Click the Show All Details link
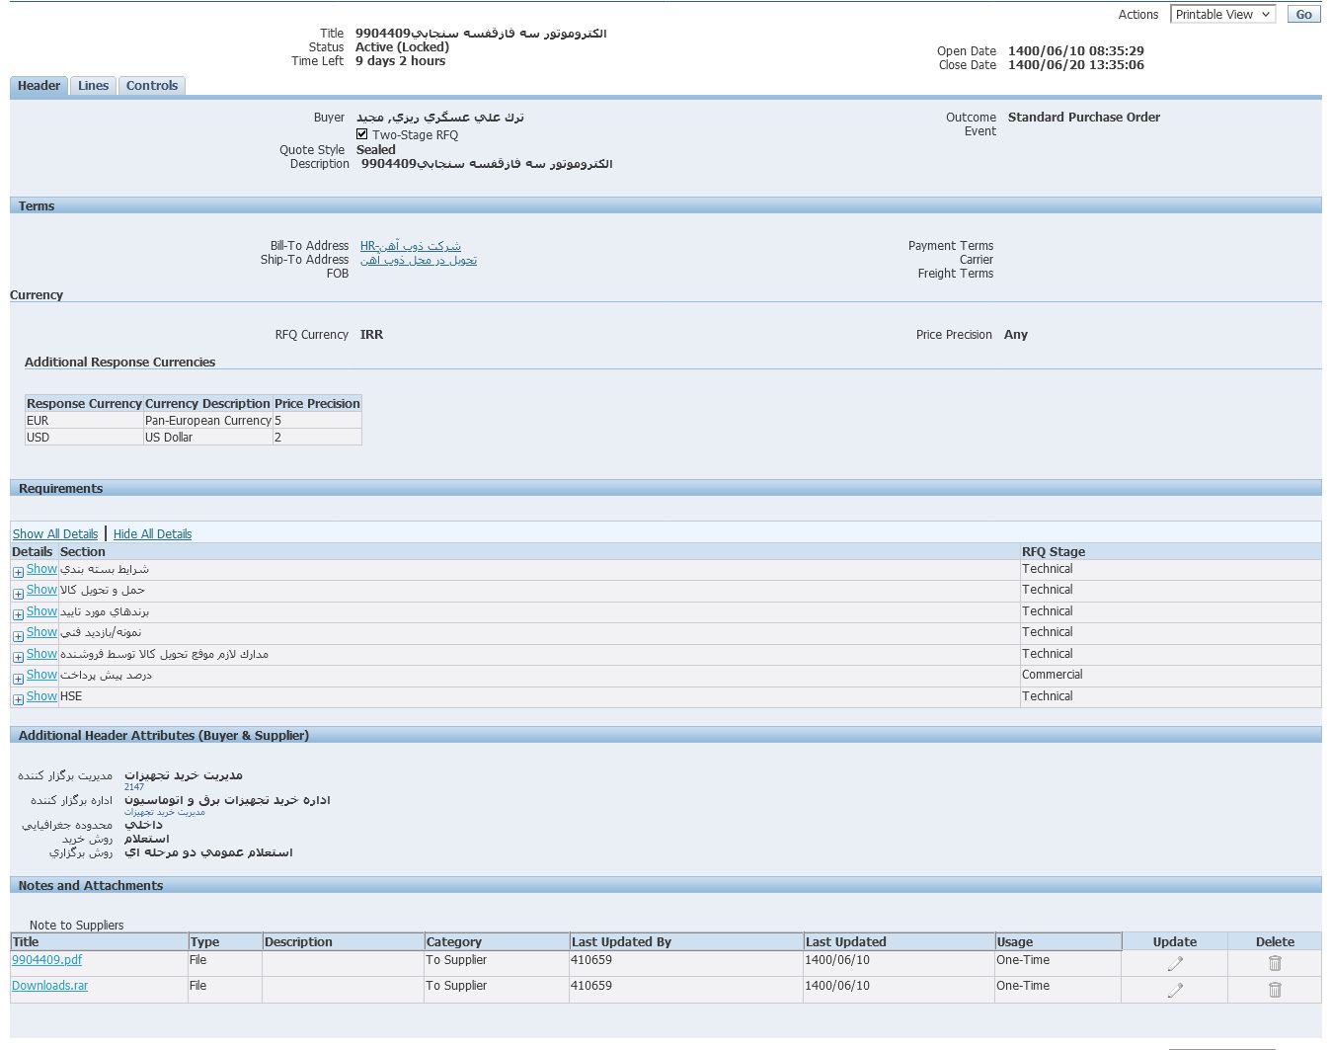 tap(55, 534)
